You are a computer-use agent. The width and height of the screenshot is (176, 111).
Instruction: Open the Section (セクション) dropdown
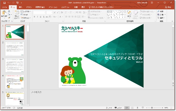[26, 17]
